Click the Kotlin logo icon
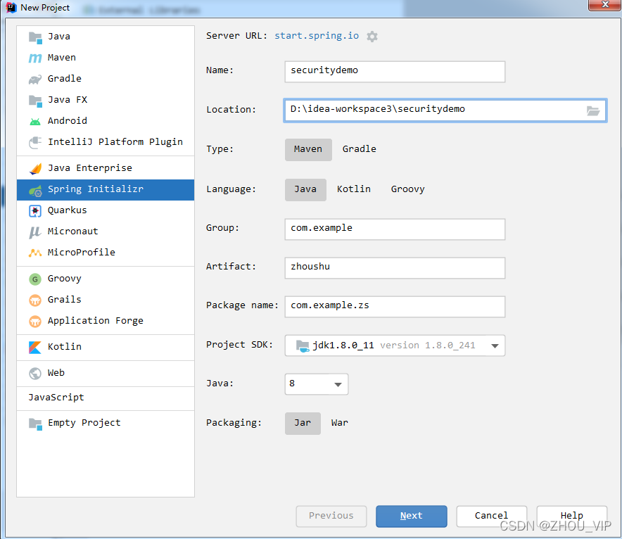622x539 pixels. click(35, 348)
